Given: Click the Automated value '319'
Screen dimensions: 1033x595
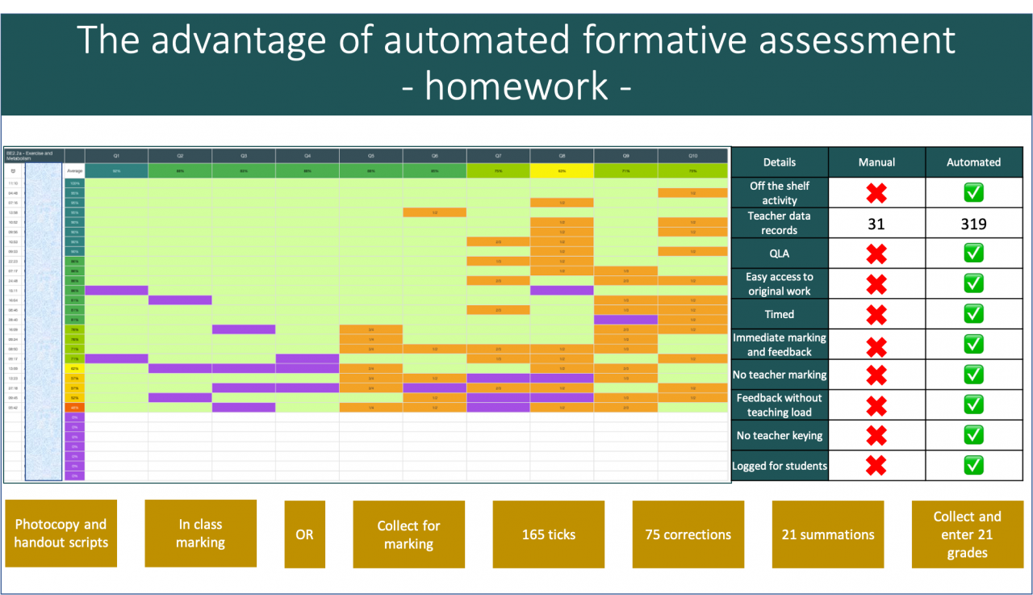Looking at the screenshot, I should pyautogui.click(x=974, y=224).
